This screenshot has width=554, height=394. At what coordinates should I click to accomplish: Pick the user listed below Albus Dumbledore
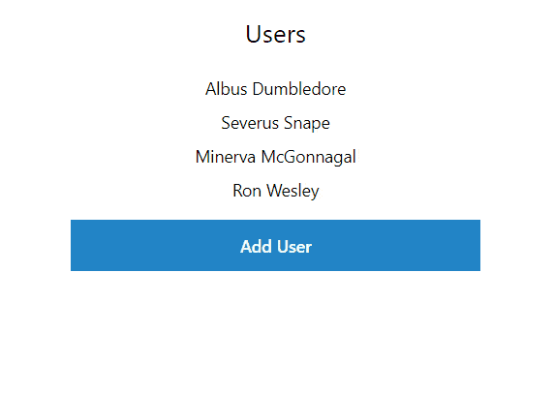coord(276,123)
